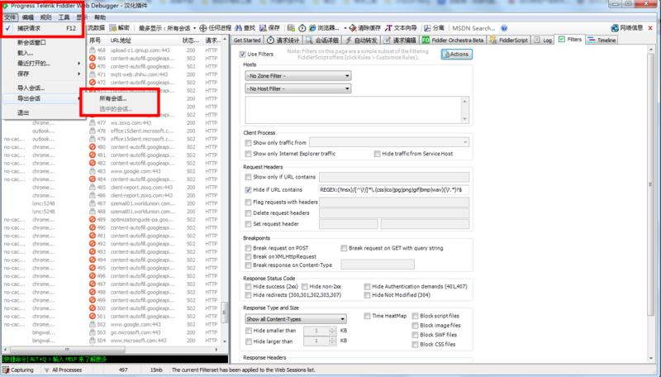Open the Get Started tab

[x=247, y=40]
